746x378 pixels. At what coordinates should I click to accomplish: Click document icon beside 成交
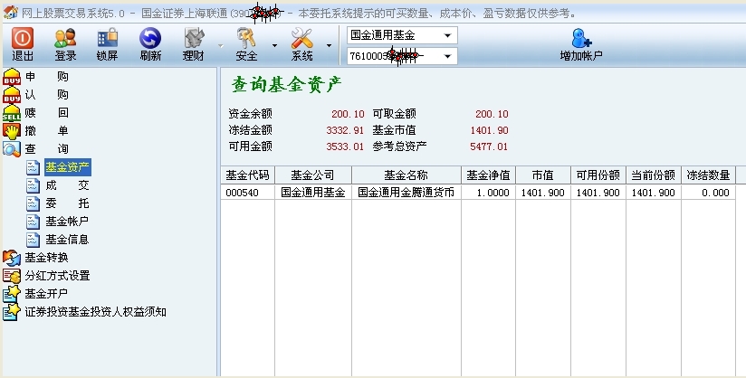pyautogui.click(x=33, y=185)
